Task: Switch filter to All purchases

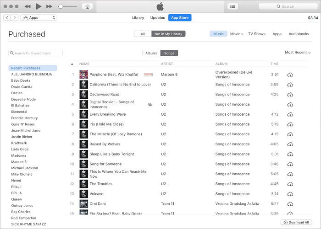Action: (143, 34)
